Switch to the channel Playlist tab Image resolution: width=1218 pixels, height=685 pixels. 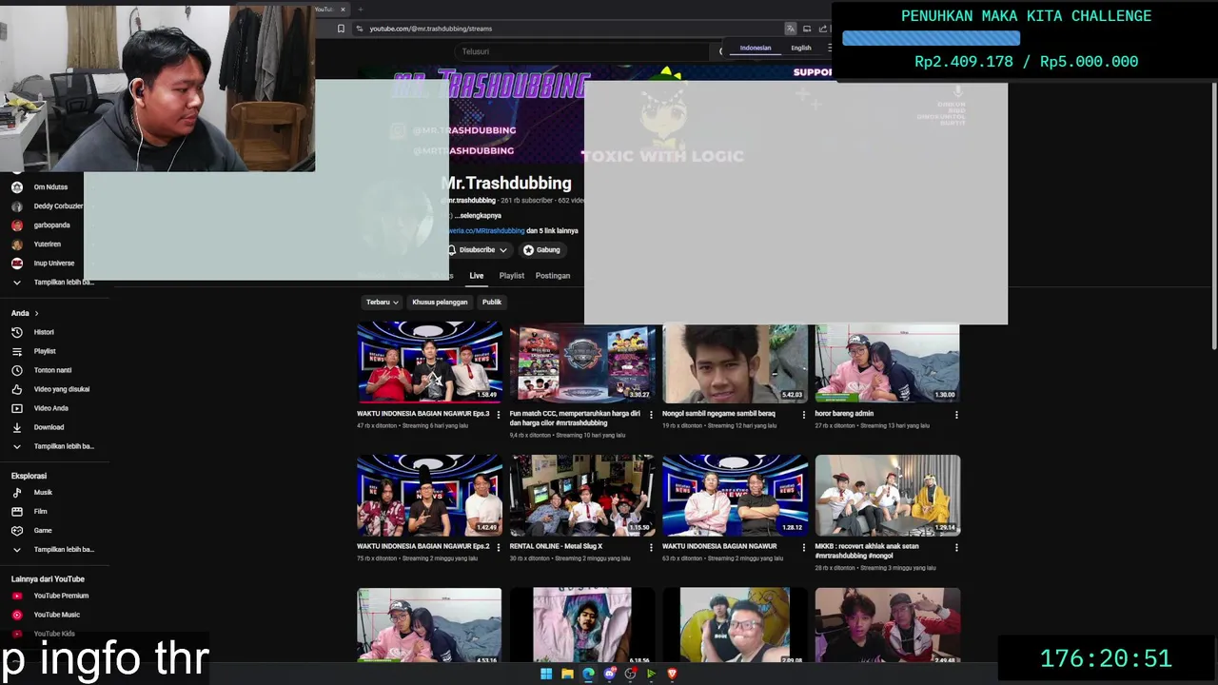click(x=512, y=276)
